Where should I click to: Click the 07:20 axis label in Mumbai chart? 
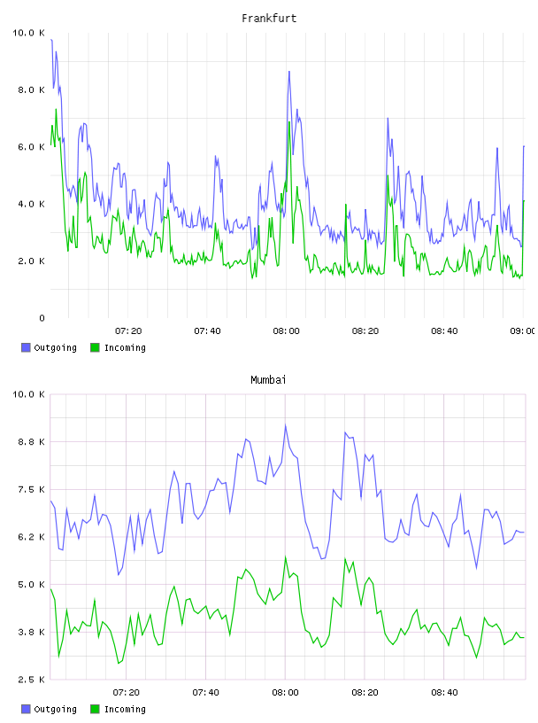click(x=127, y=693)
